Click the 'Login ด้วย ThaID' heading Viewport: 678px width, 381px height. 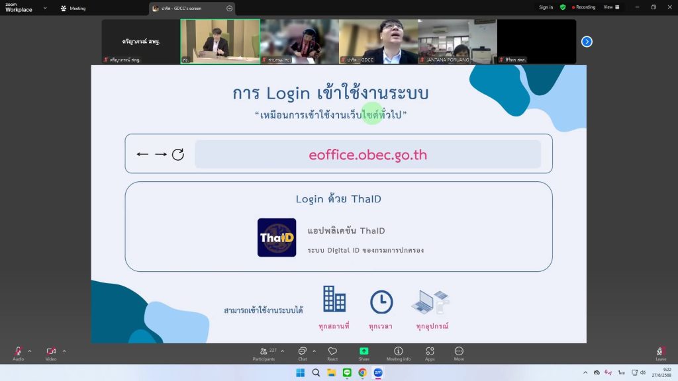pyautogui.click(x=338, y=199)
